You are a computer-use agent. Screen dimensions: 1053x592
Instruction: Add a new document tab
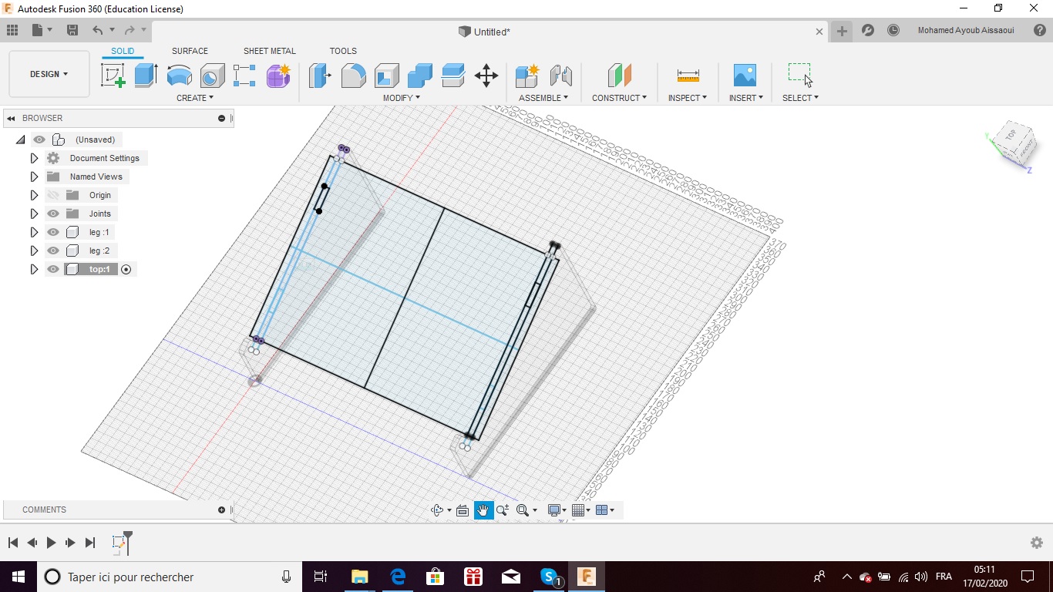(x=842, y=31)
